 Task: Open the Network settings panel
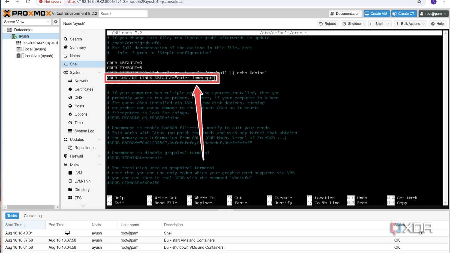click(x=81, y=81)
